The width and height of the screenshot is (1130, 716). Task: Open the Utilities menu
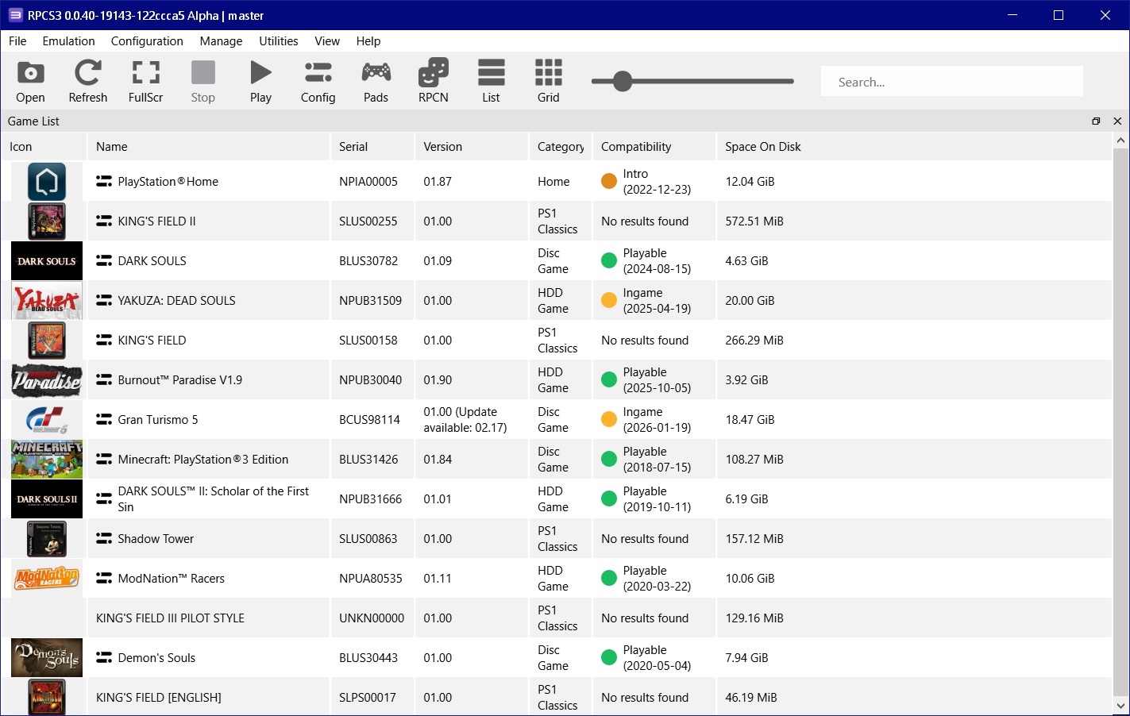[279, 41]
